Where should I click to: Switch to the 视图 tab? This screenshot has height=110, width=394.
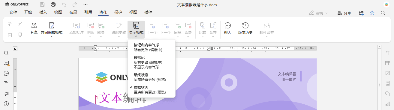[x=133, y=12]
